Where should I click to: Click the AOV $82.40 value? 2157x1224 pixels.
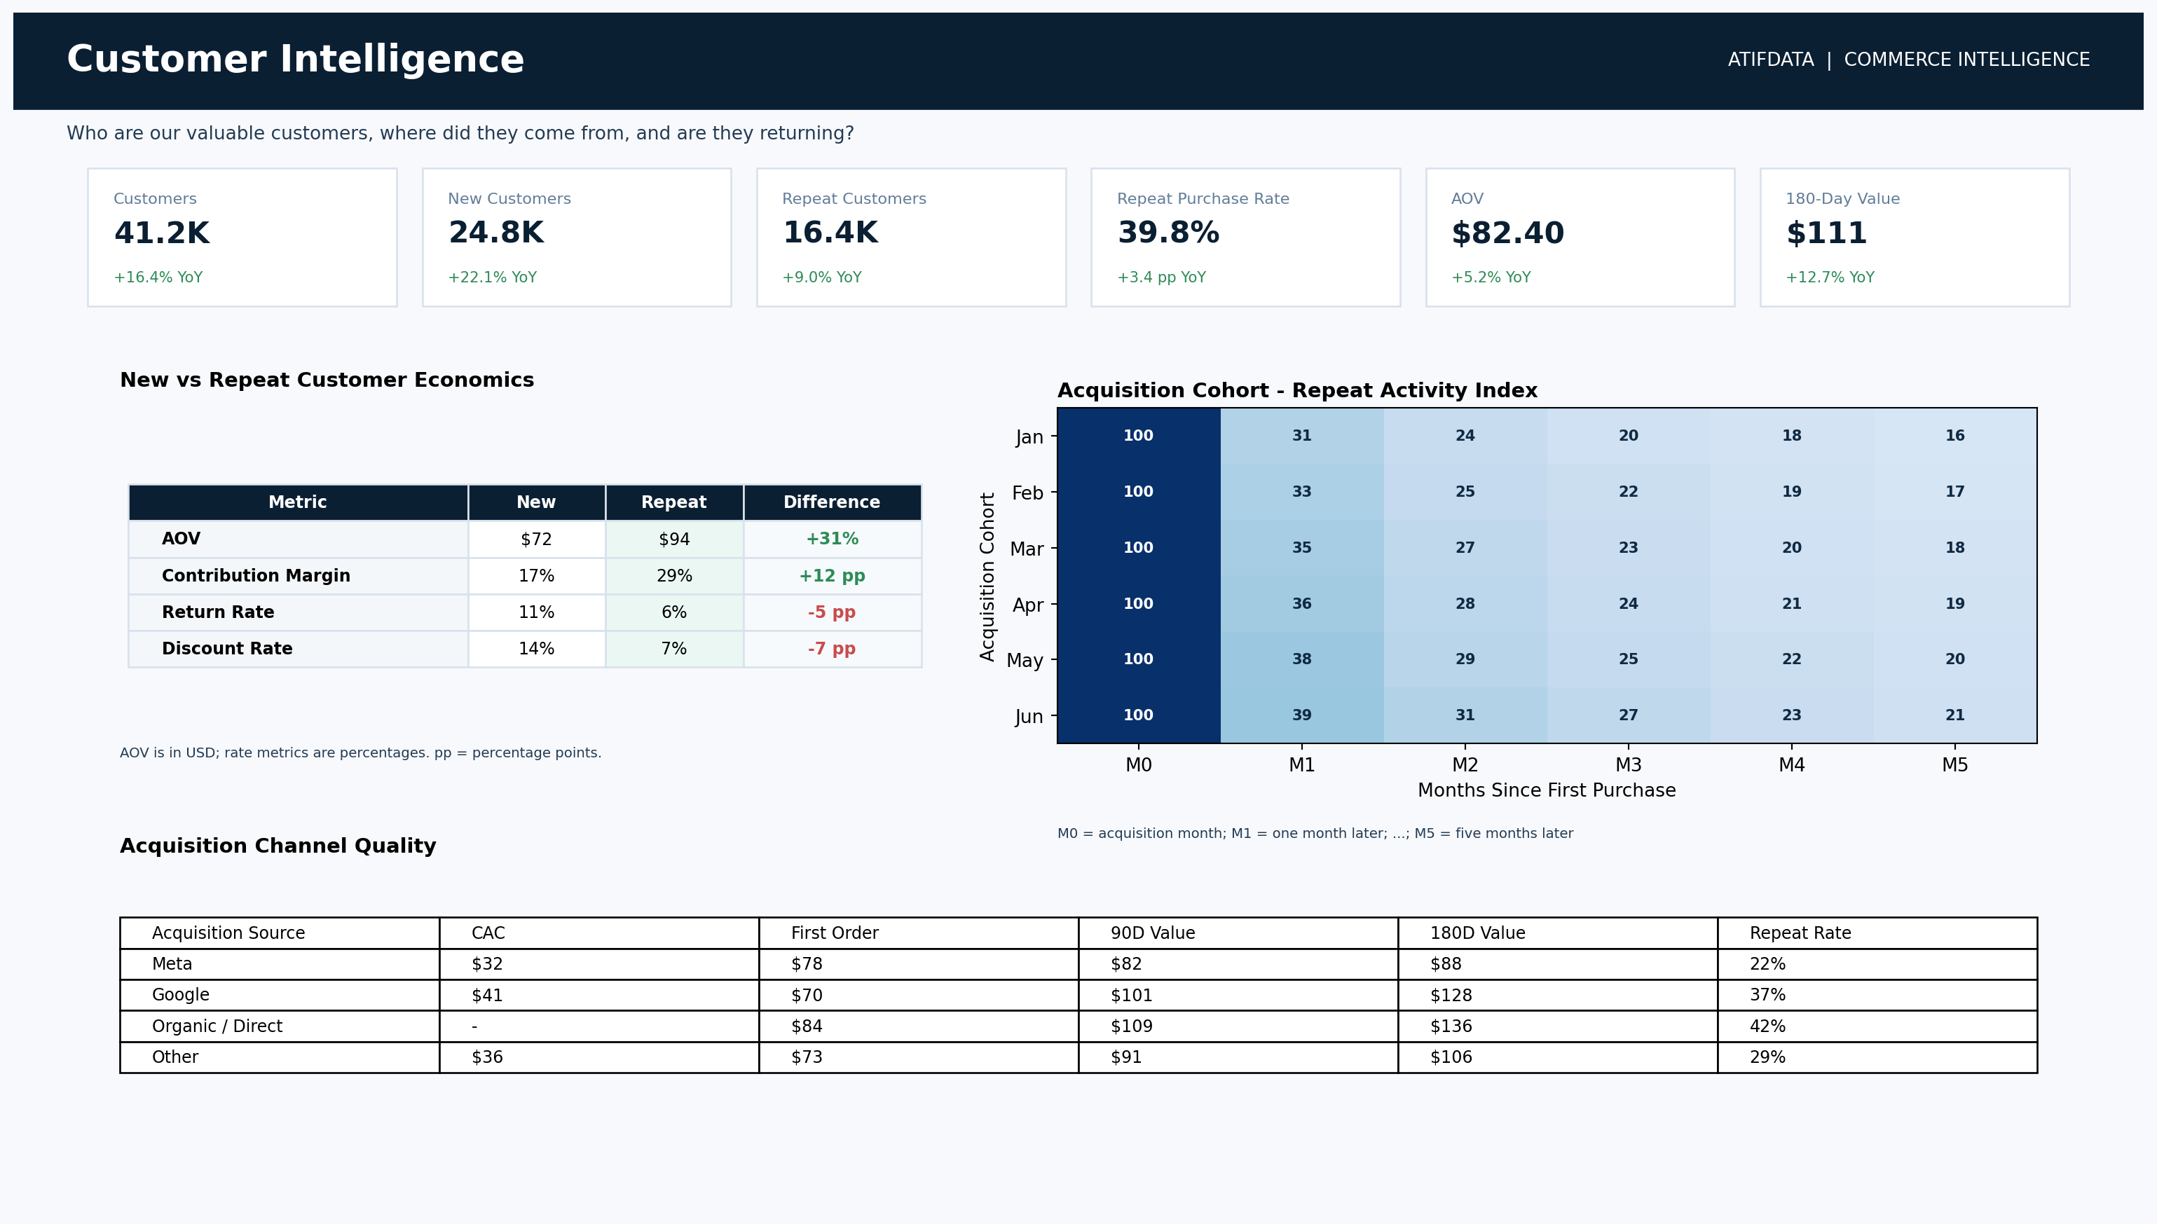1507,233
